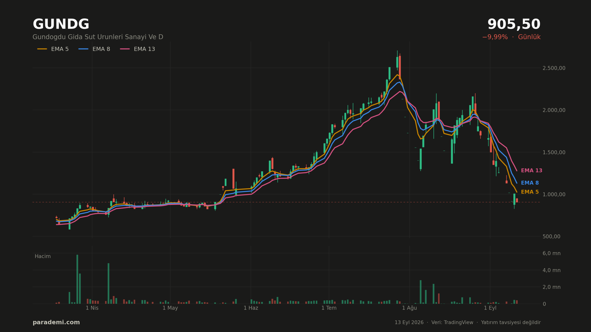Viewport: 591px width, 332px height.
Task: Open the parademi.com link
Action: tap(56, 322)
